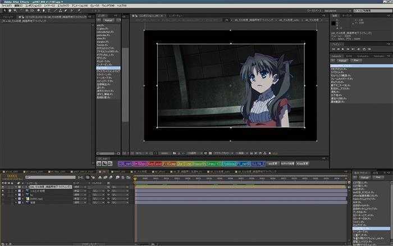Click the RAM preview button in the Preview panel
This screenshot has height=246, width=393.
[x=369, y=49]
